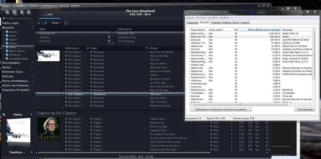Image resolution: width=321 pixels, height=159 pixels.
Task: Expand the Albums tree node
Action: coord(4,32)
